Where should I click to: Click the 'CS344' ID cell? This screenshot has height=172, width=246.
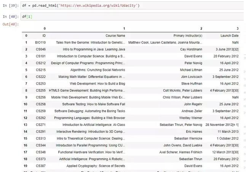point(41,145)
